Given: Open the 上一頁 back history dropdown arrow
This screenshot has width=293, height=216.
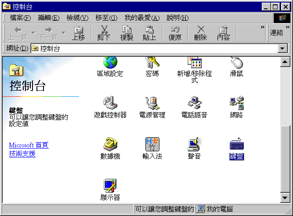Looking at the screenshot, I should 33,33.
